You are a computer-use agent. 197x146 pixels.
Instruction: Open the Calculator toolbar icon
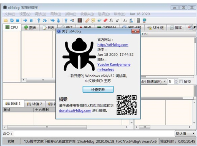[x=138, y=20]
